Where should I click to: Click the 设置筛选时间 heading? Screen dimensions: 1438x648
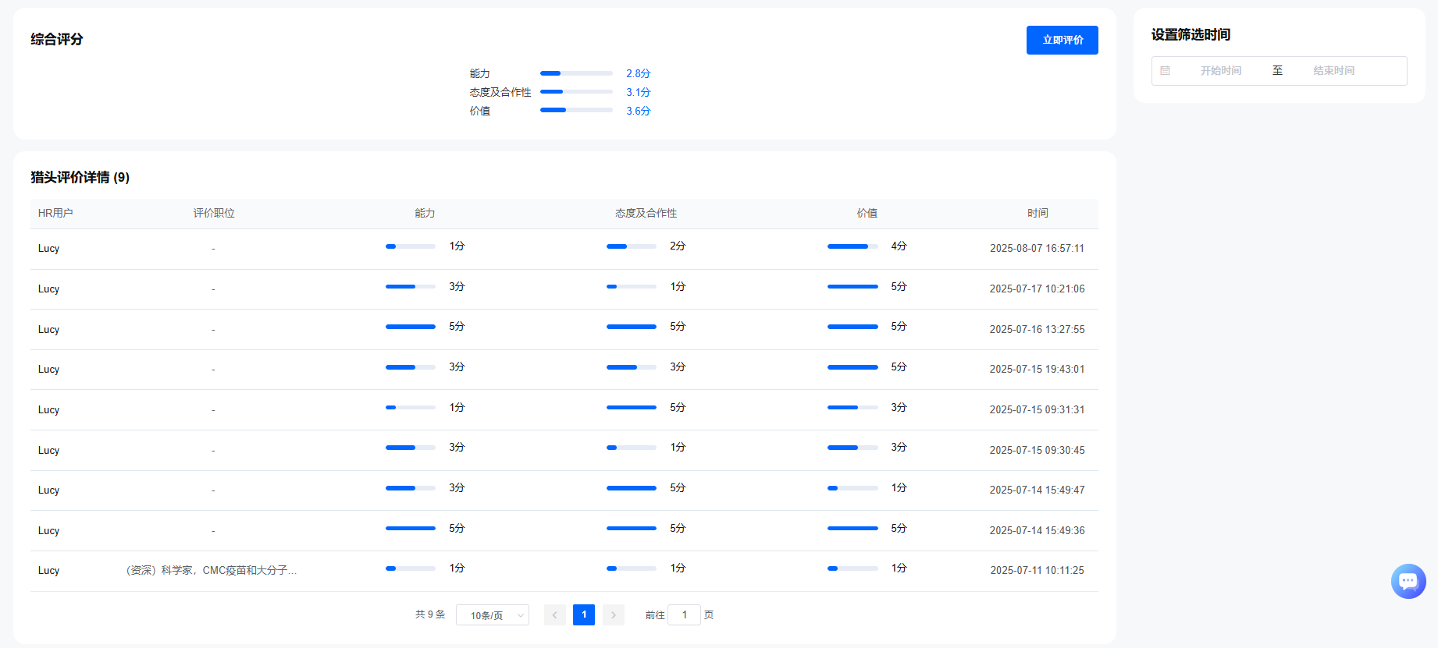[1191, 35]
